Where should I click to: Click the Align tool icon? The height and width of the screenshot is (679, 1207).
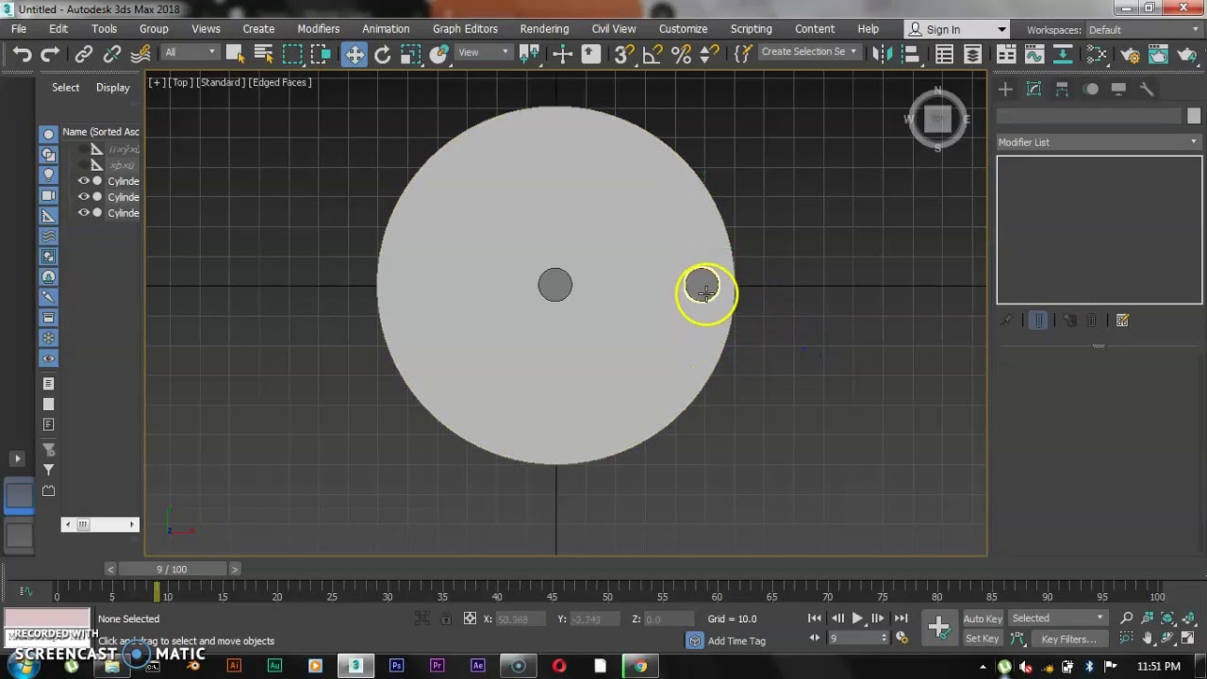tap(910, 54)
